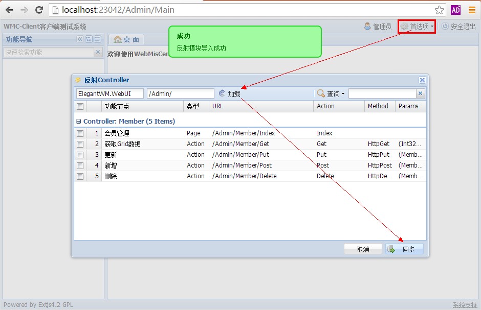Switch to the 桌面 tab
The image size is (481, 310).
pyautogui.click(x=126, y=39)
